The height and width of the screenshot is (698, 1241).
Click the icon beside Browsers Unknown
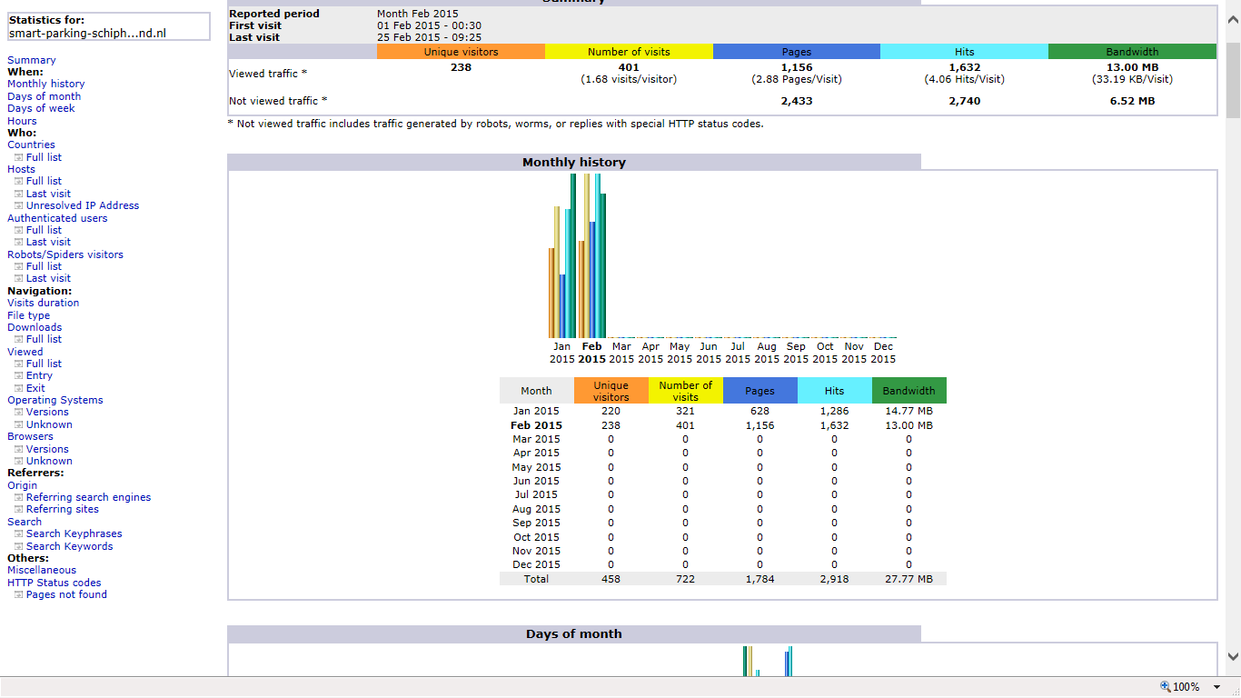pyautogui.click(x=18, y=461)
